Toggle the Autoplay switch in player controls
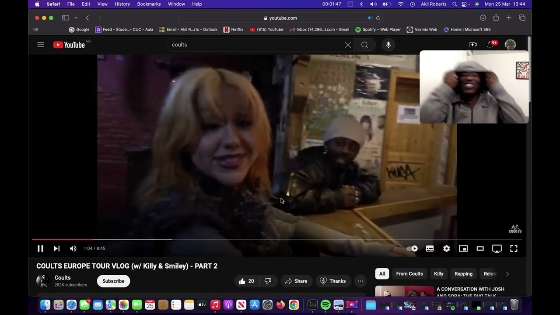This screenshot has width=560, height=315. 412,248
